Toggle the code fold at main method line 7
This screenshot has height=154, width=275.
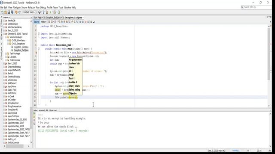(39, 49)
